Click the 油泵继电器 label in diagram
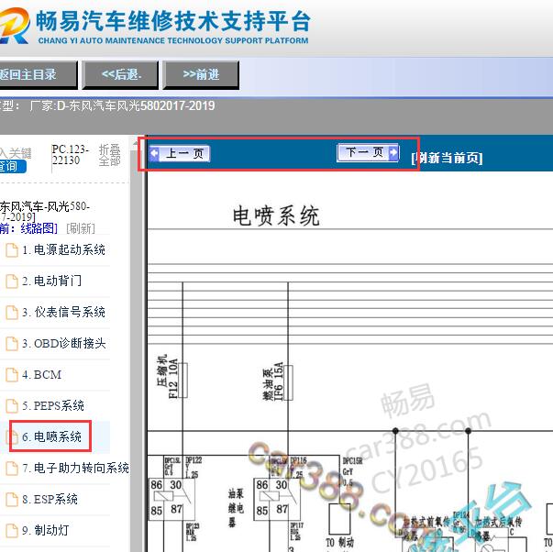553x552 pixels. [236, 508]
